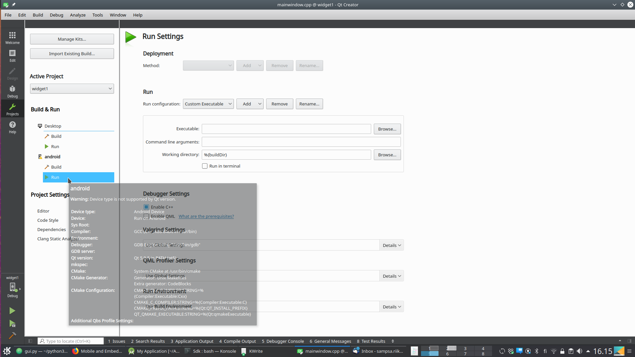
Task: Open the Issues output pane
Action: click(117, 341)
